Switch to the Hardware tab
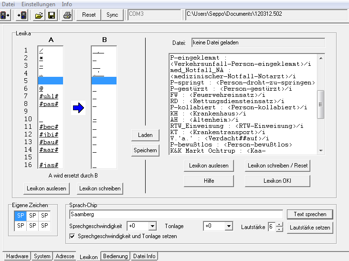This screenshot has height=261, width=349. [17, 256]
